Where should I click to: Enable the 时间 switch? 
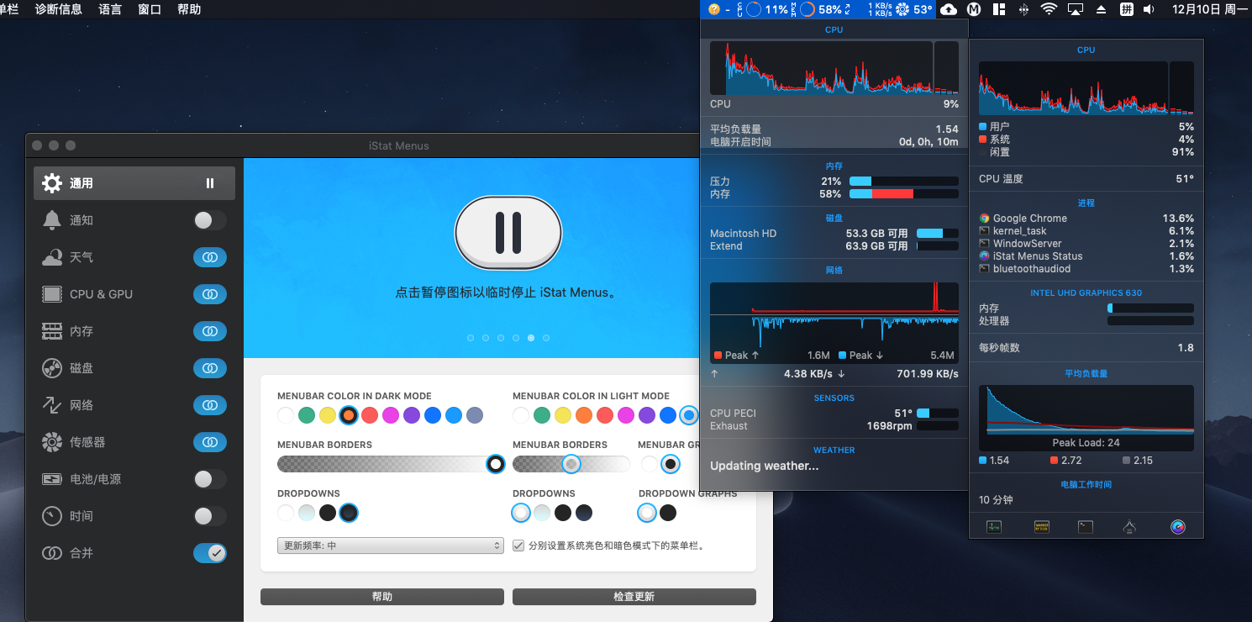(210, 516)
